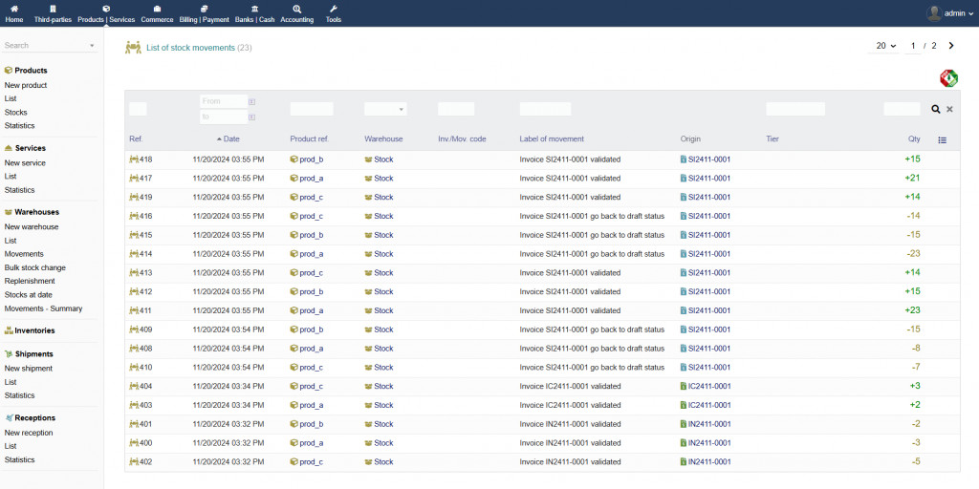Click origin IC2411-0001 for movement 404
This screenshot has width=979, height=489.
point(708,387)
